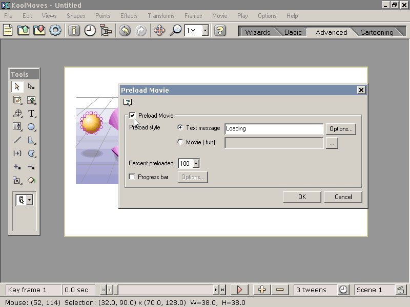Switch to the Wizards tab
The width and height of the screenshot is (410, 307).
(x=258, y=32)
